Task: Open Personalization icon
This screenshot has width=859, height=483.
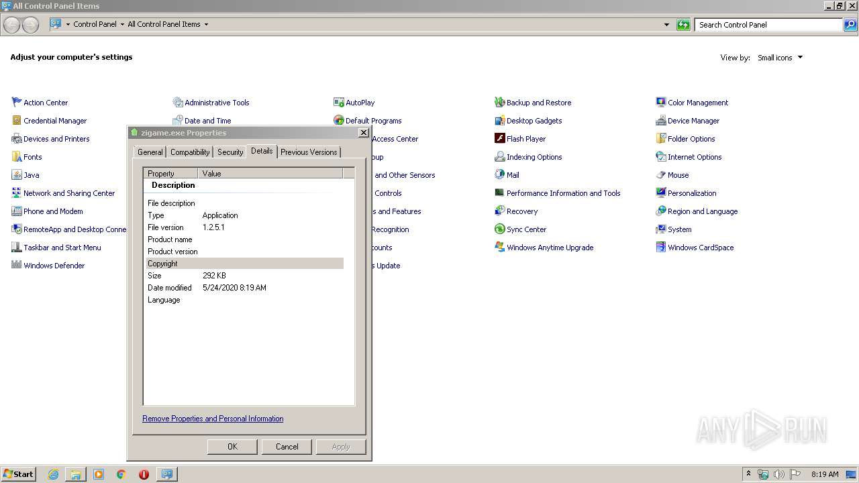Action: [661, 193]
